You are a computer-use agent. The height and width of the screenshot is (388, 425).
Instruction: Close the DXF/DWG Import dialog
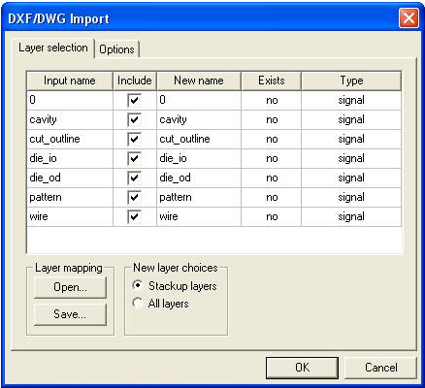point(409,18)
